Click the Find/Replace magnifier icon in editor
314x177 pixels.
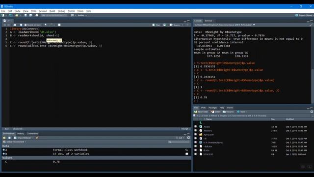coord(46,25)
